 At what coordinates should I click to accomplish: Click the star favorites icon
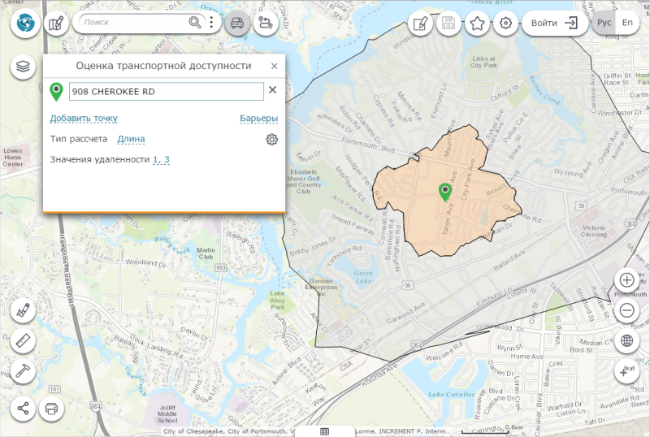coord(477,23)
